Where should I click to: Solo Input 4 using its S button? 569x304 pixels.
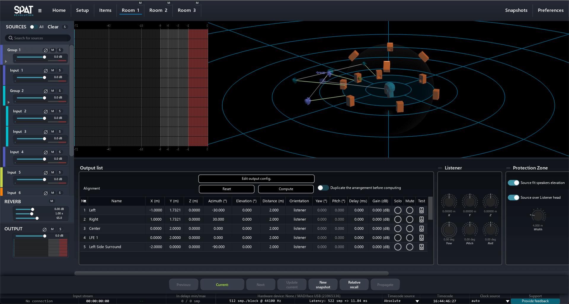coord(60,152)
